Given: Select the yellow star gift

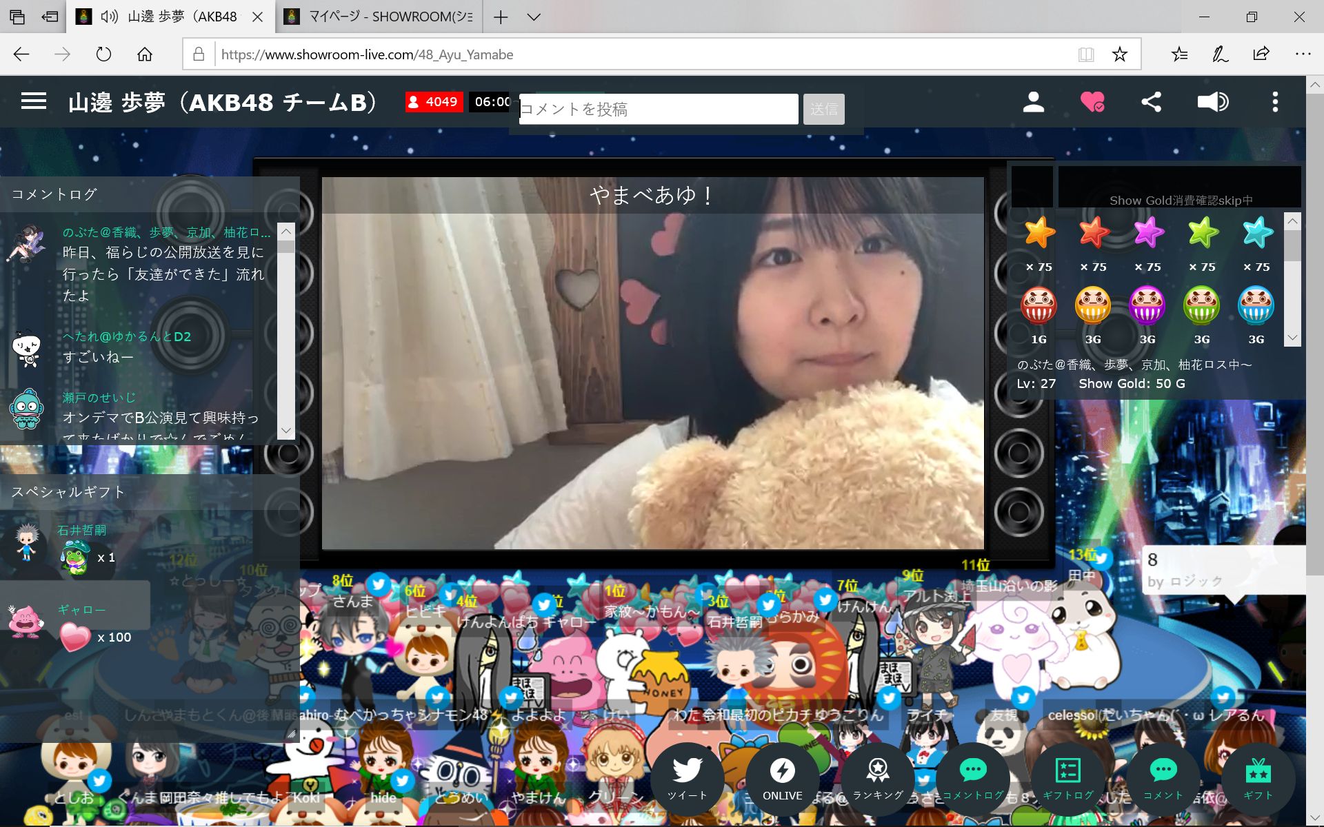Looking at the screenshot, I should (x=1039, y=233).
